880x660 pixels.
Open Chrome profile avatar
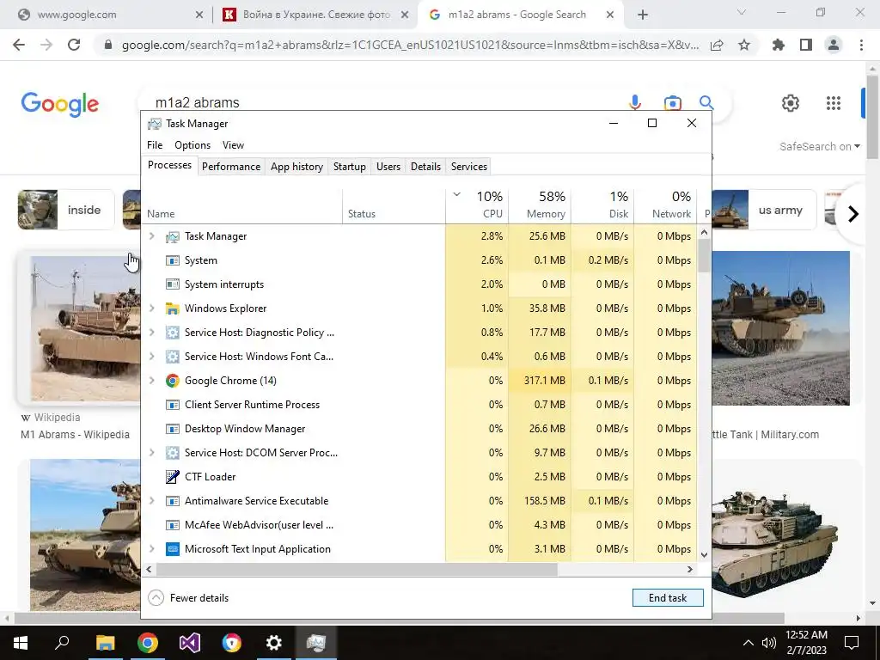(834, 45)
